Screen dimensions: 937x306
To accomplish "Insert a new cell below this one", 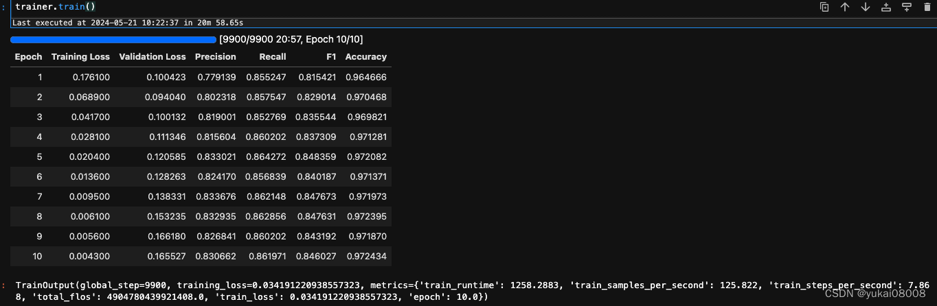I will click(907, 7).
